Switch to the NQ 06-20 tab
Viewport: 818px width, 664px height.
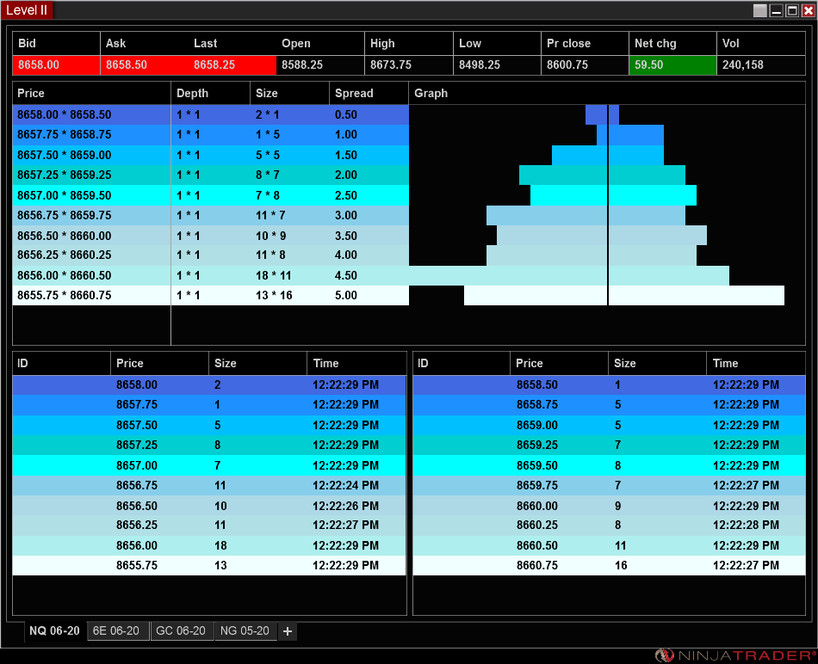point(54,630)
